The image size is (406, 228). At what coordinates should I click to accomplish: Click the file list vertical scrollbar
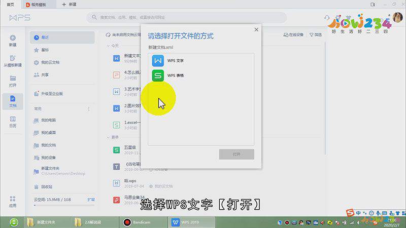pos(325,98)
